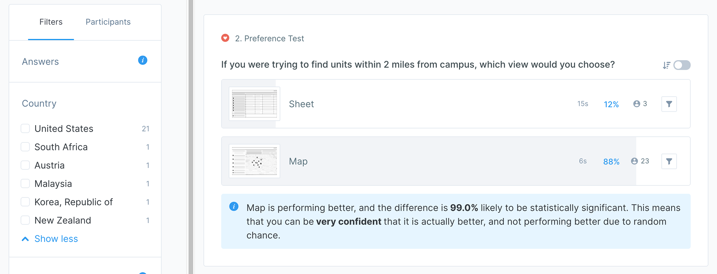Enable the Malaysia country filter
The width and height of the screenshot is (717, 274).
coord(25,184)
